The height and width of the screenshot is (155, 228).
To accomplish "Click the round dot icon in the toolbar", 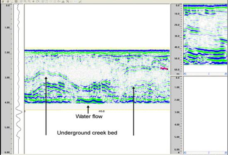I will coord(33,2).
